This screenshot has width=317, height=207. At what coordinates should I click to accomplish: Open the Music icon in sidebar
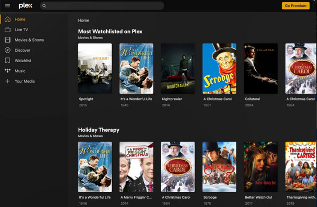point(7,71)
